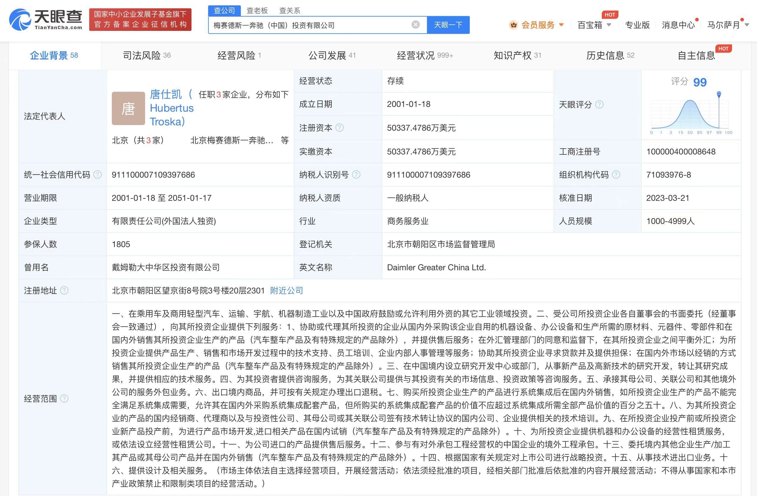Open the 查老板 search tab
This screenshot has height=496, width=757.
[x=256, y=10]
